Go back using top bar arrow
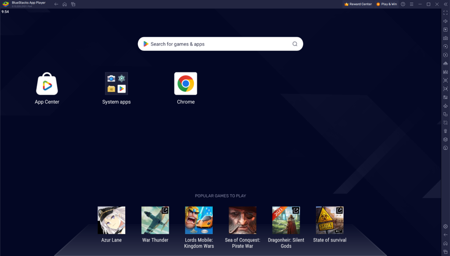450x256 pixels. (x=56, y=4)
